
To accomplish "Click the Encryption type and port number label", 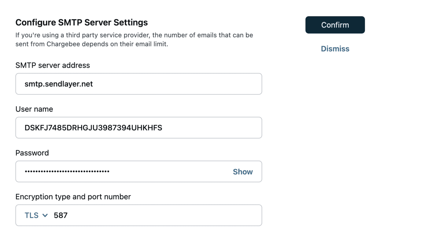I will point(73,197).
